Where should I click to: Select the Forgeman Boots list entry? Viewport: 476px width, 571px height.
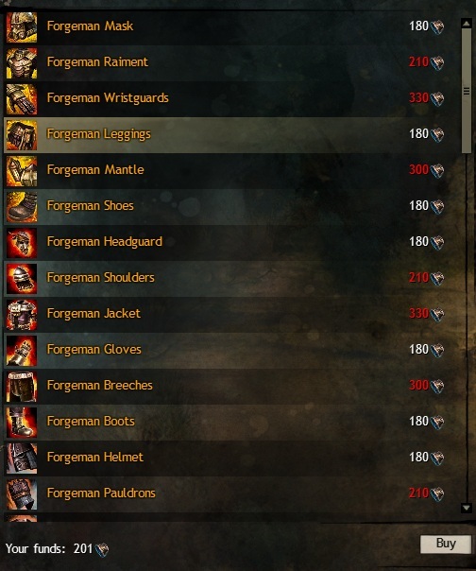(x=232, y=422)
